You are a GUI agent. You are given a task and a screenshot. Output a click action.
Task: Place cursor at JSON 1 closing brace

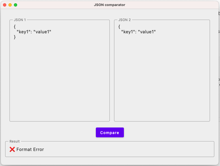[15, 37]
